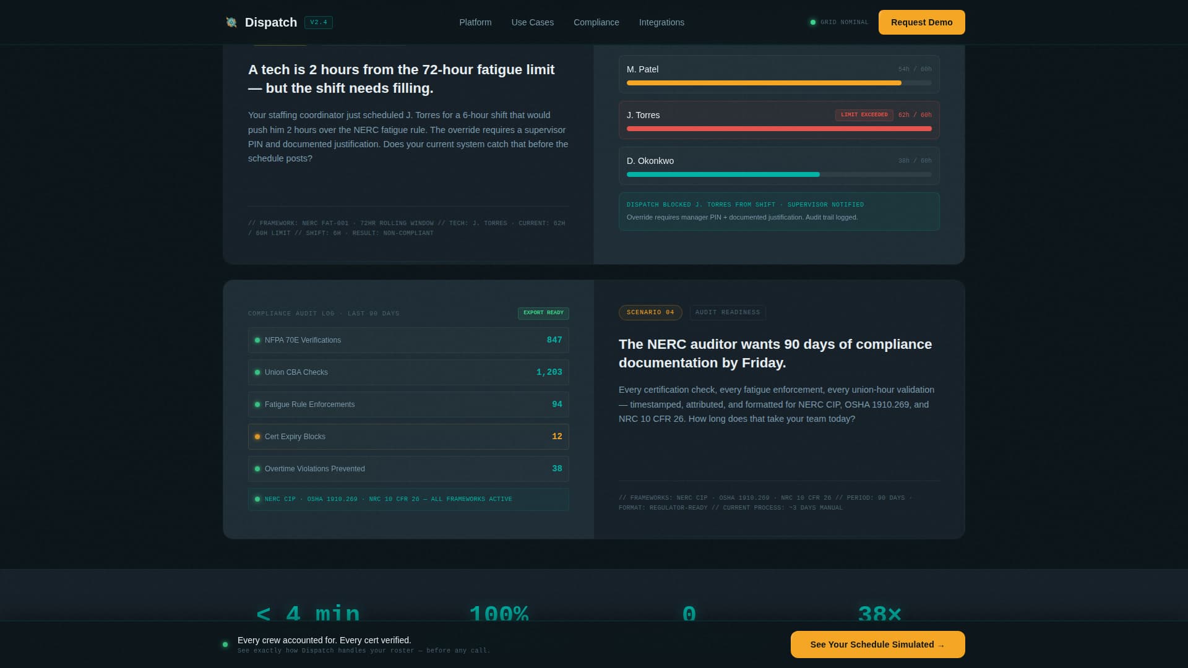This screenshot has height=668, width=1188.
Task: Click the NERC auditor heading
Action: point(775,353)
